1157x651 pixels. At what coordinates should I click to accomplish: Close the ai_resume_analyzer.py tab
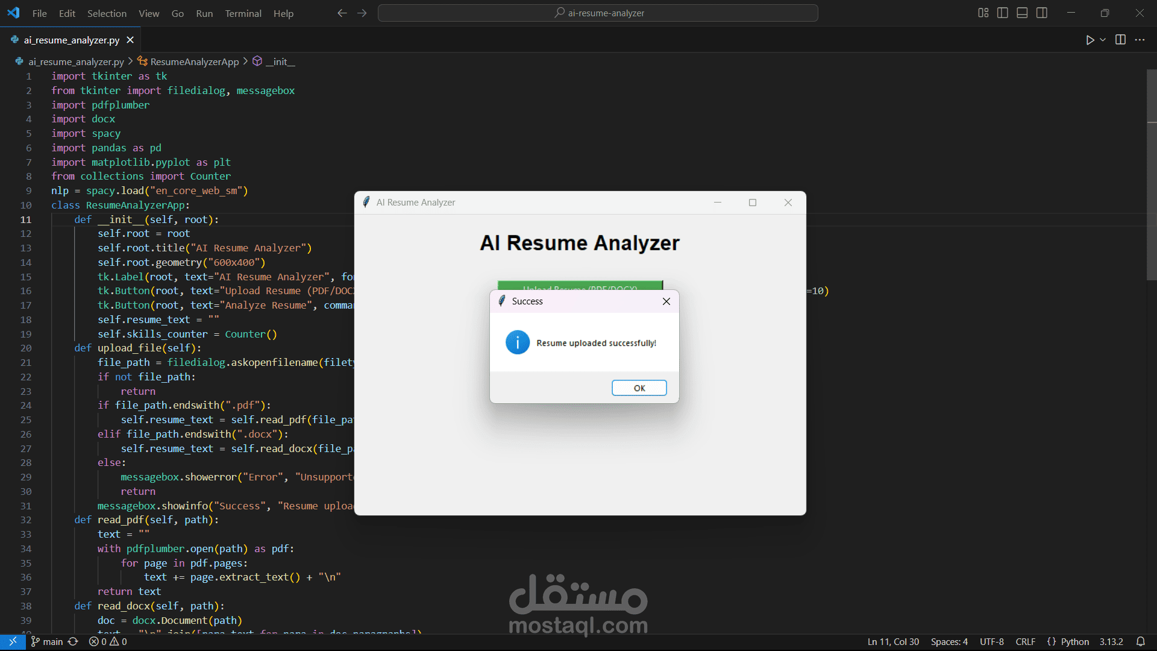(x=130, y=40)
